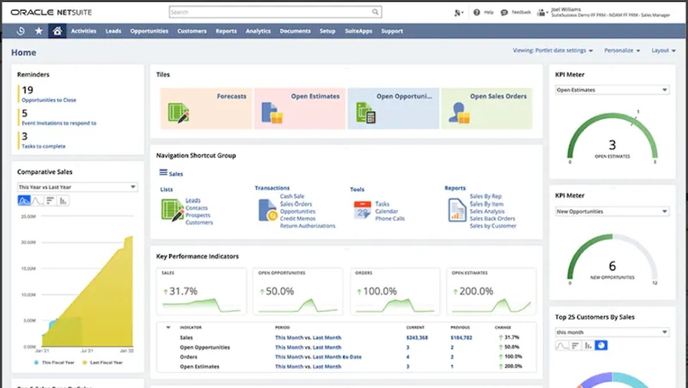688x388 pixels.
Task: Open the Leads menu
Action: (x=114, y=31)
